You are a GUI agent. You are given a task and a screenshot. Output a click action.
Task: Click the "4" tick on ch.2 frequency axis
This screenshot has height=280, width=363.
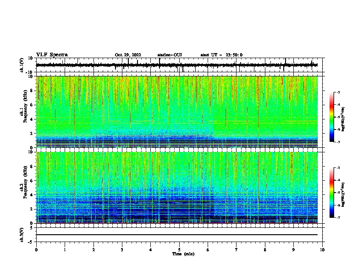32,195
